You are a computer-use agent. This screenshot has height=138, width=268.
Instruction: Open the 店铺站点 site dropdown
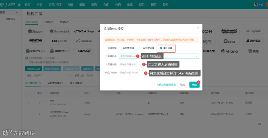pos(159,56)
